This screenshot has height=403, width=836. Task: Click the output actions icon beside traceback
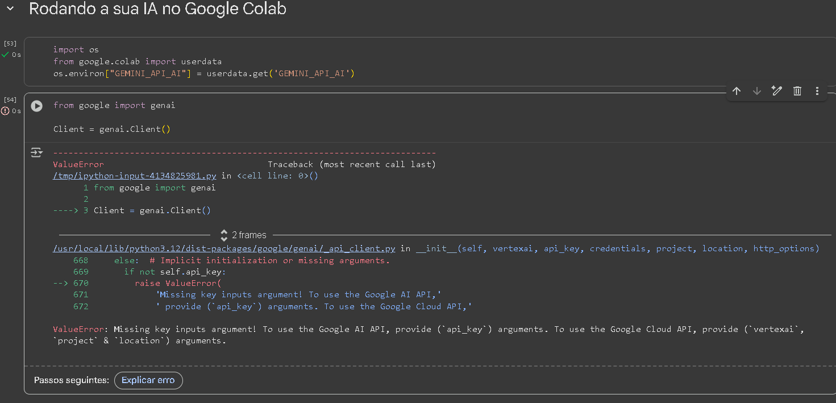pos(37,152)
